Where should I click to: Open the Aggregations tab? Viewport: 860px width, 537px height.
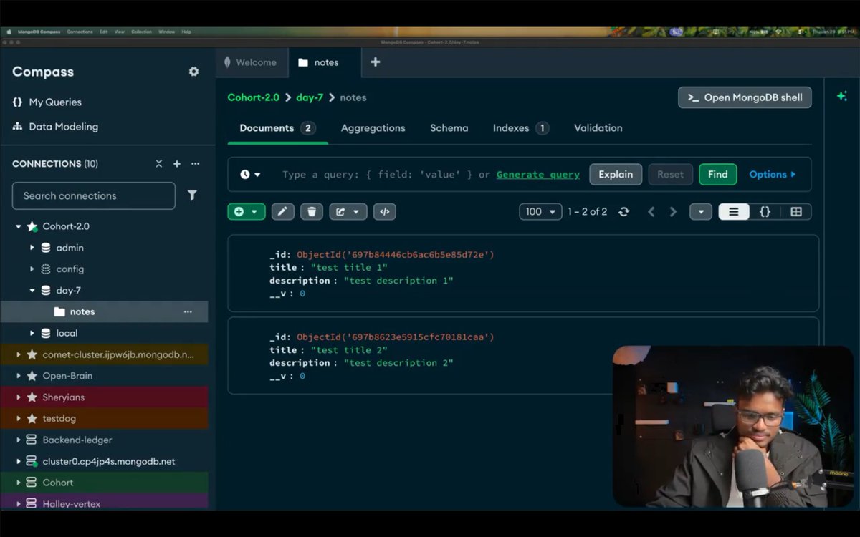pyautogui.click(x=373, y=128)
